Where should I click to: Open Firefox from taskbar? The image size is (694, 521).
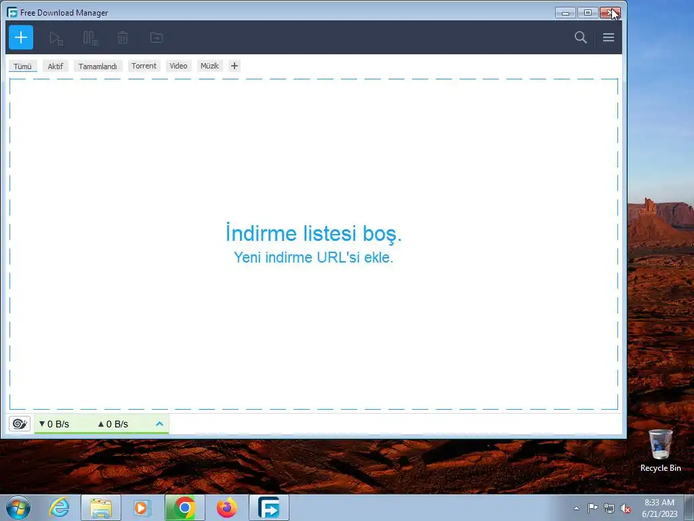point(226,507)
